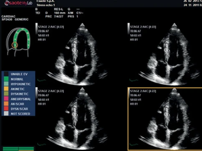Select the AK/SCAR orange score swatch

[6, 104]
